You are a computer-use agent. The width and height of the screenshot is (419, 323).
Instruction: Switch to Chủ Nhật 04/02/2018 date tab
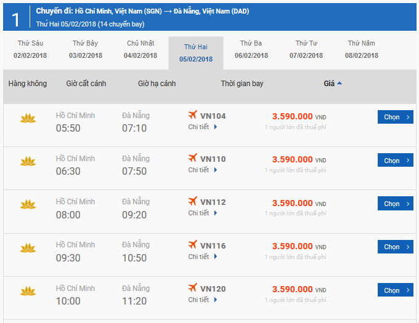[140, 49]
